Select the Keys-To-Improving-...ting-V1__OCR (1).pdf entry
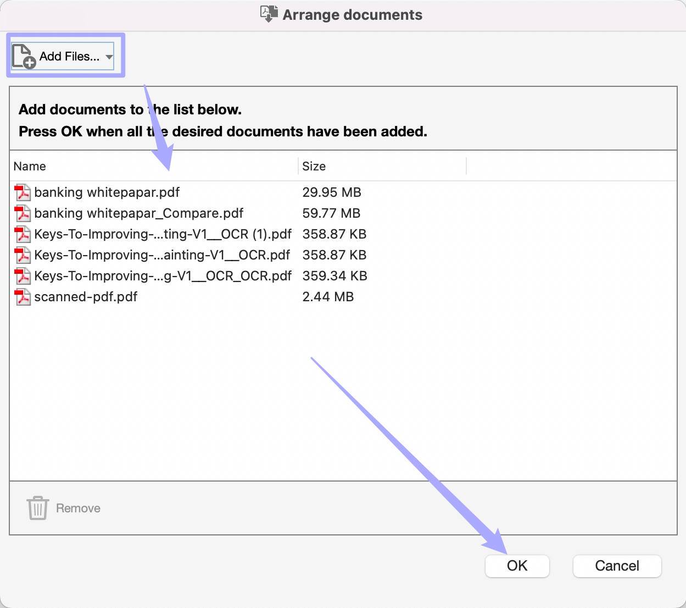The width and height of the screenshot is (686, 608). [163, 234]
